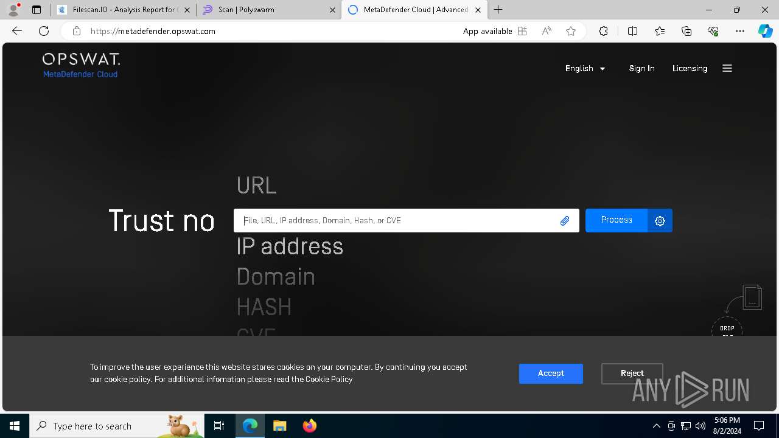This screenshot has height=438, width=779.
Task: Close the Filescan.IO tab
Action: [x=187, y=10]
